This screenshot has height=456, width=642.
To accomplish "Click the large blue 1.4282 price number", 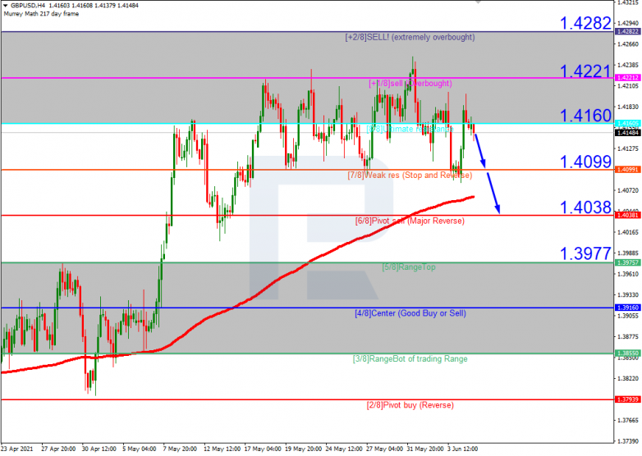I will tap(585, 23).
